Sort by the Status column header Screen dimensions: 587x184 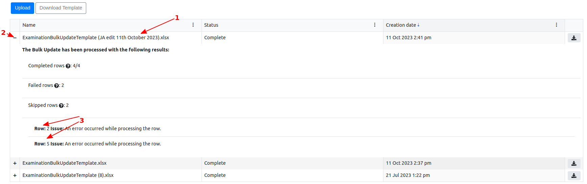pyautogui.click(x=211, y=25)
